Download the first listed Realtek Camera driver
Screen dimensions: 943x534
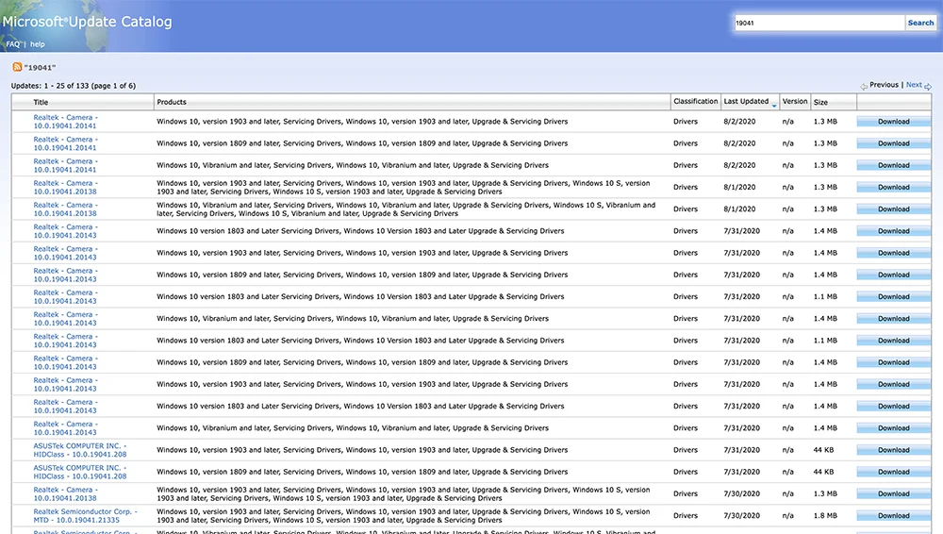pos(893,122)
